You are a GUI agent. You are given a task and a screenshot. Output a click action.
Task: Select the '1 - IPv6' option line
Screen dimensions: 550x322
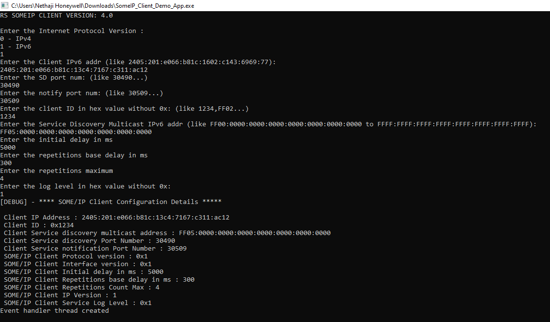pos(16,46)
